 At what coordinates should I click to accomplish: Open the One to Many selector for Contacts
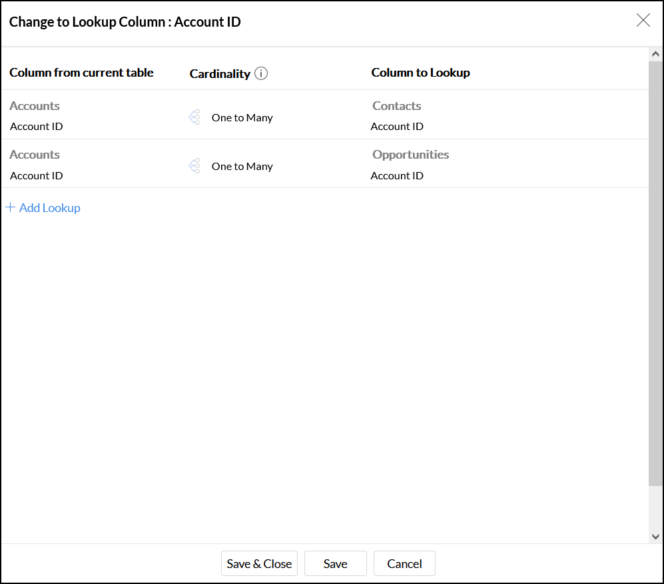tap(242, 118)
